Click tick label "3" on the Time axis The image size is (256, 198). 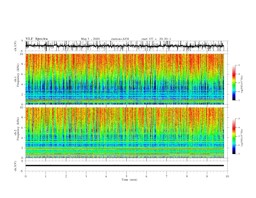pos(86,176)
